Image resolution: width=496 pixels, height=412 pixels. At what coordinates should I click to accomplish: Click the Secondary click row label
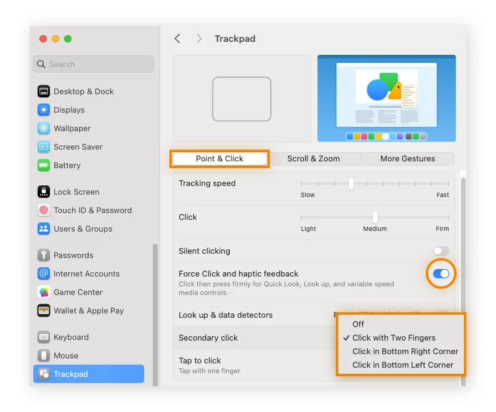click(x=208, y=337)
